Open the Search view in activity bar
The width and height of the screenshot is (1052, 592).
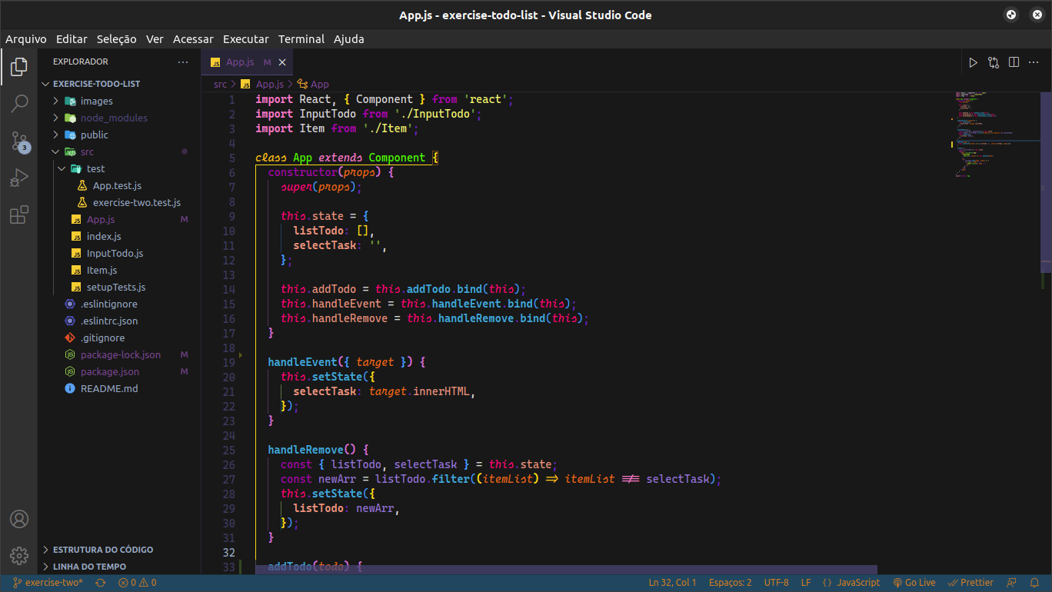tap(19, 103)
